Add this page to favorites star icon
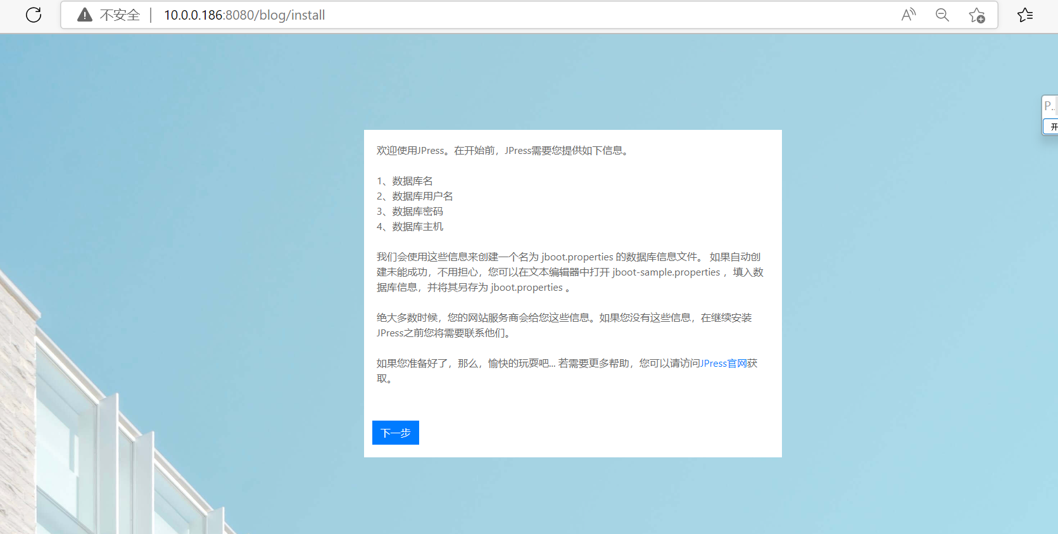 pos(977,15)
